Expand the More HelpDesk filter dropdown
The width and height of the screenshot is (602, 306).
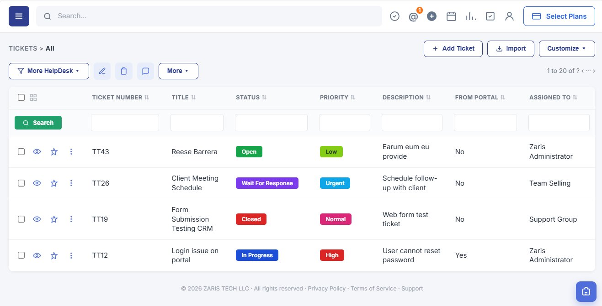pyautogui.click(x=49, y=71)
